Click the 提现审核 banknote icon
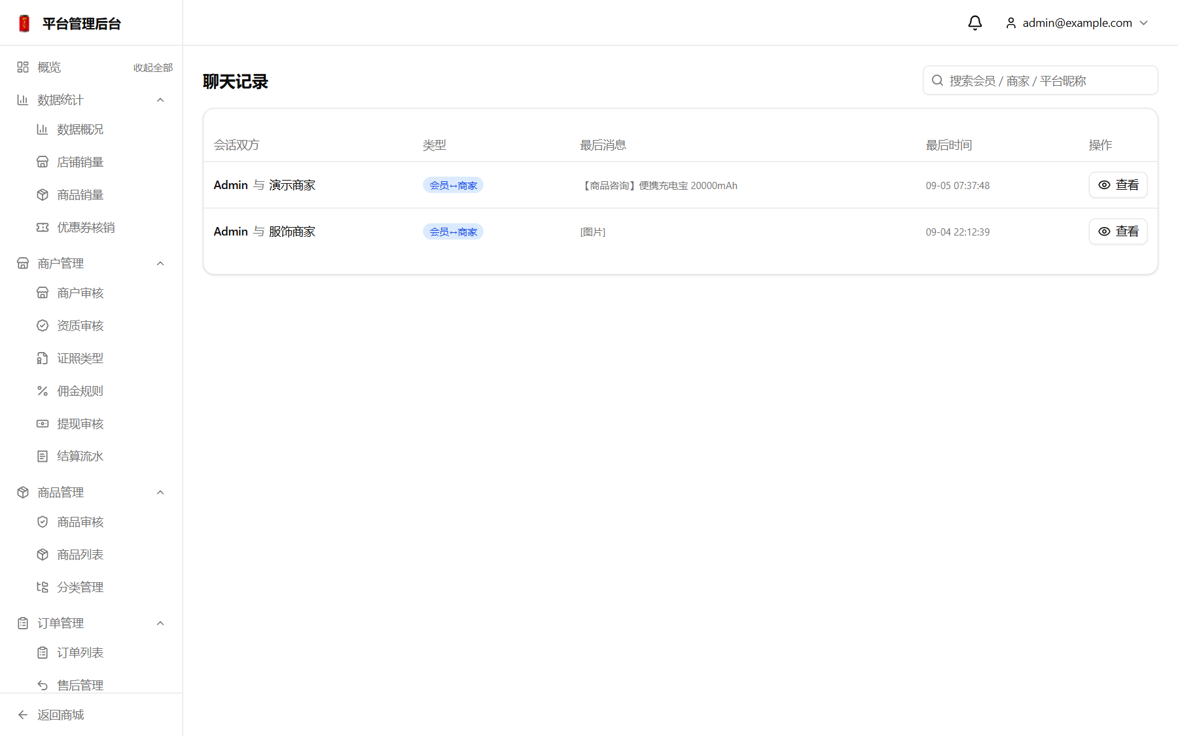1178x736 pixels. [x=43, y=423]
